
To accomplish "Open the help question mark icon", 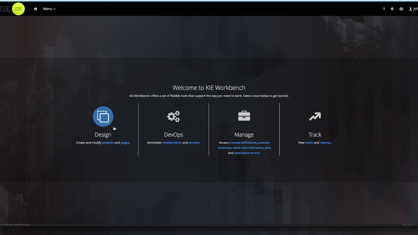I will [x=384, y=9].
